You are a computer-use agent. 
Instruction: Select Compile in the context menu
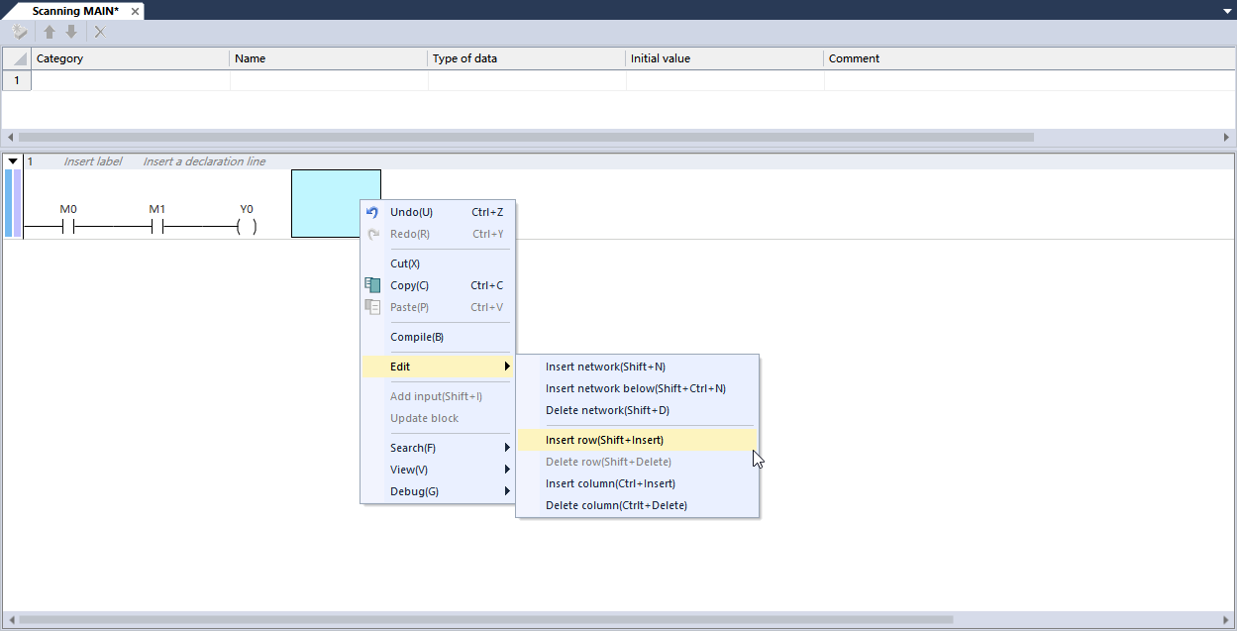[x=417, y=337]
